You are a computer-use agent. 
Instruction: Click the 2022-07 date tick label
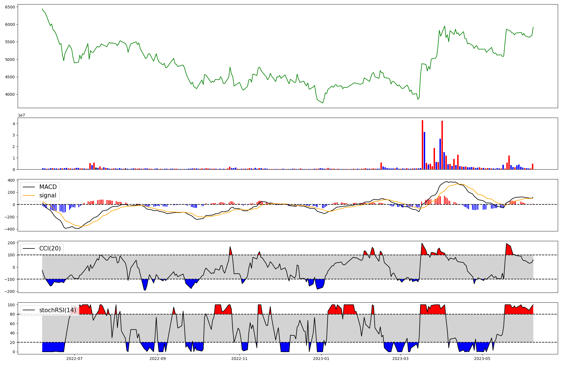coord(74,359)
